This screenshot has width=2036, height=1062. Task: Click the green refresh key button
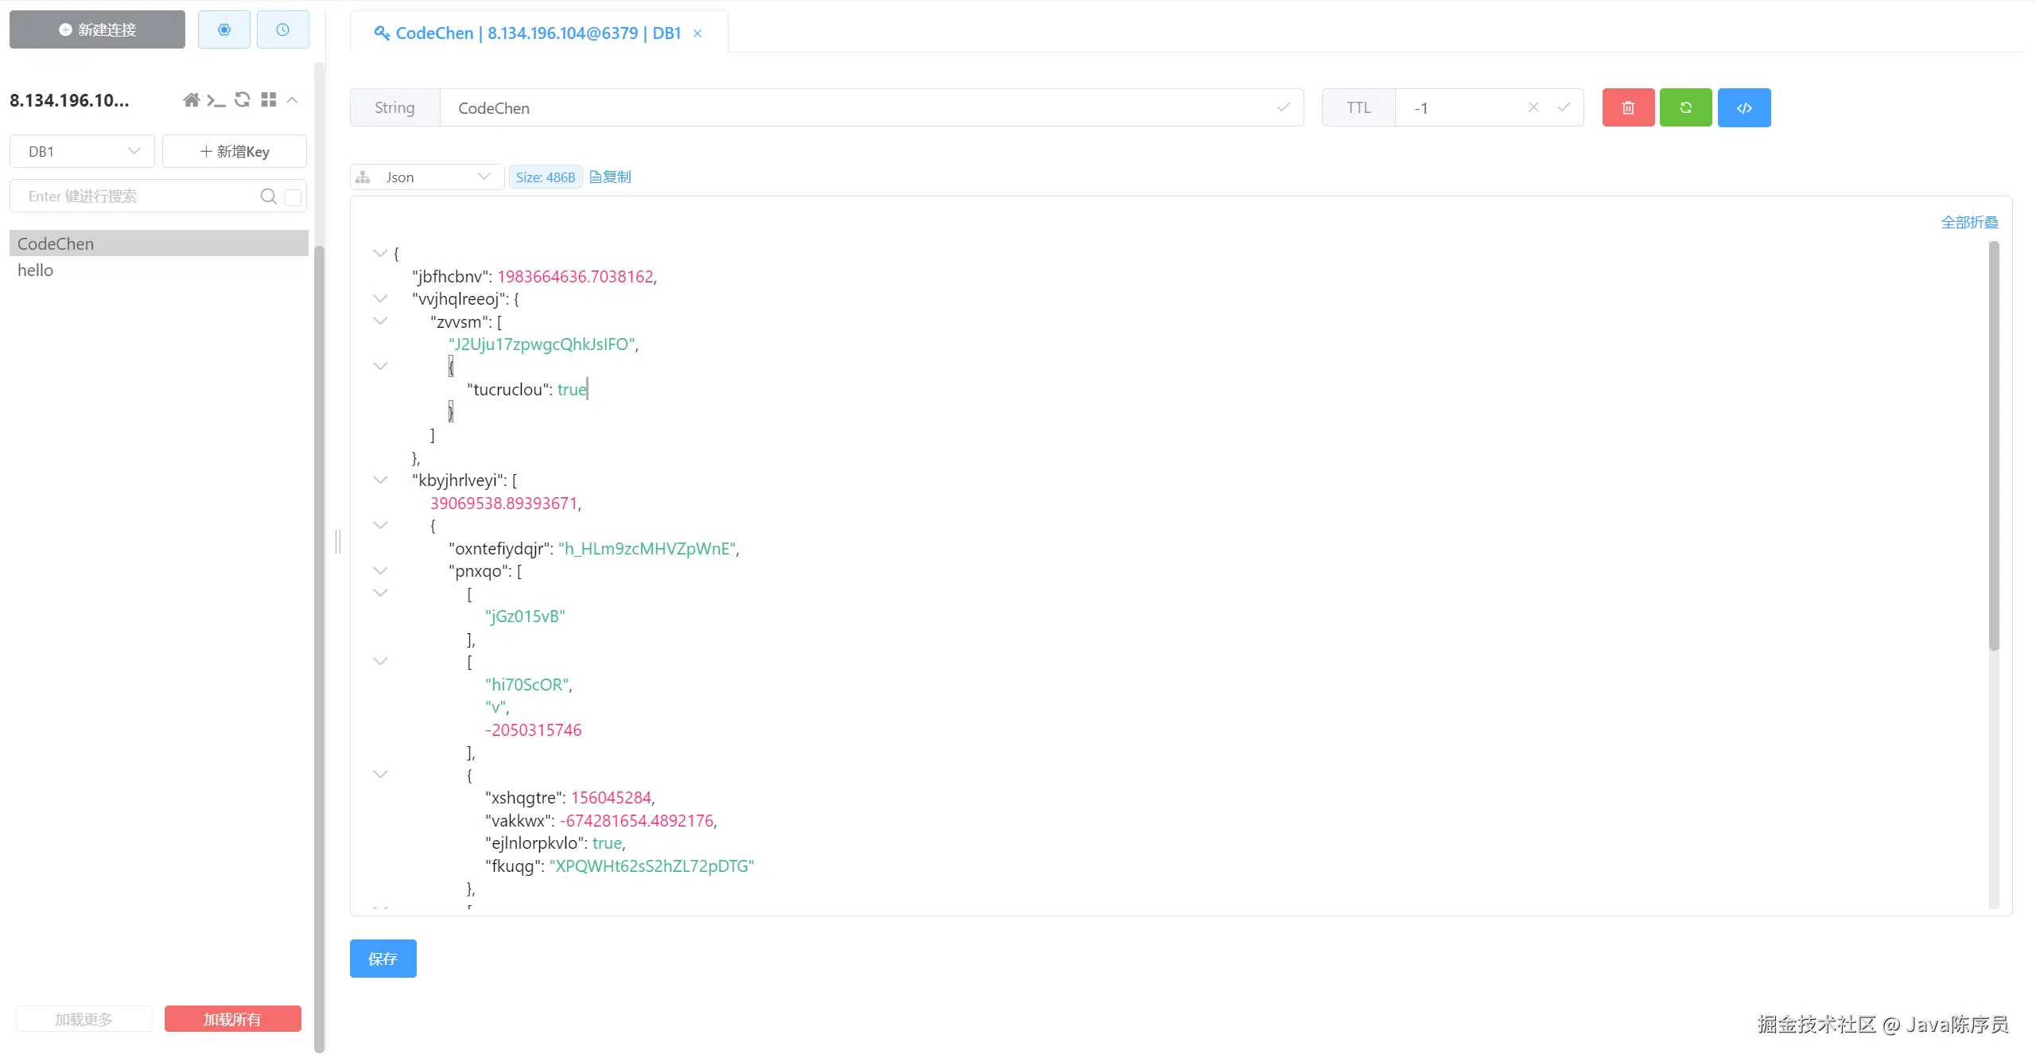click(1685, 107)
